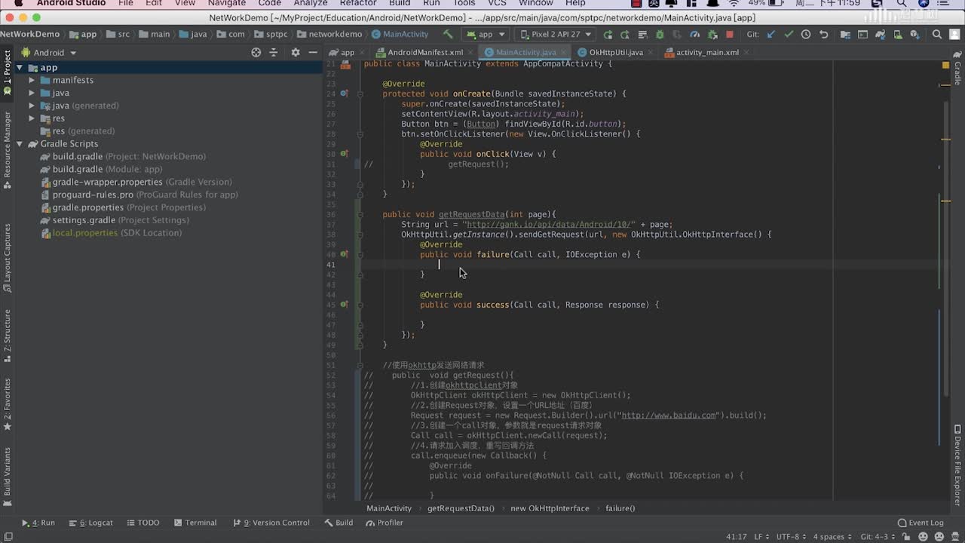Viewport: 965px width, 543px height.
Task: Toggle the Gradle tool window on the right edge
Action: pos(957,68)
